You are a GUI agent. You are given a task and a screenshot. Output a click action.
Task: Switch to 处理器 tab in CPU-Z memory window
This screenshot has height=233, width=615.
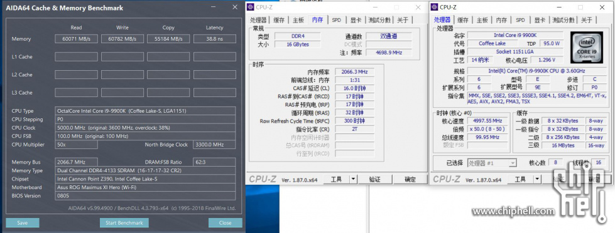click(258, 20)
